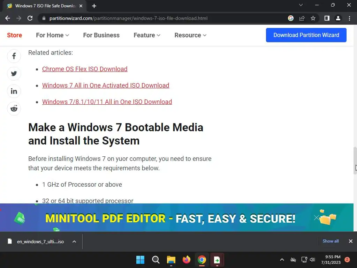Open the tab search dropdown arrow
This screenshot has height=268, width=357.
(301, 5)
